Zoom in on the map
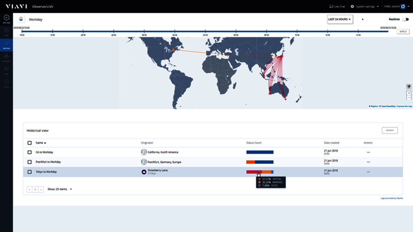The height and width of the screenshot is (232, 413). [x=409, y=93]
